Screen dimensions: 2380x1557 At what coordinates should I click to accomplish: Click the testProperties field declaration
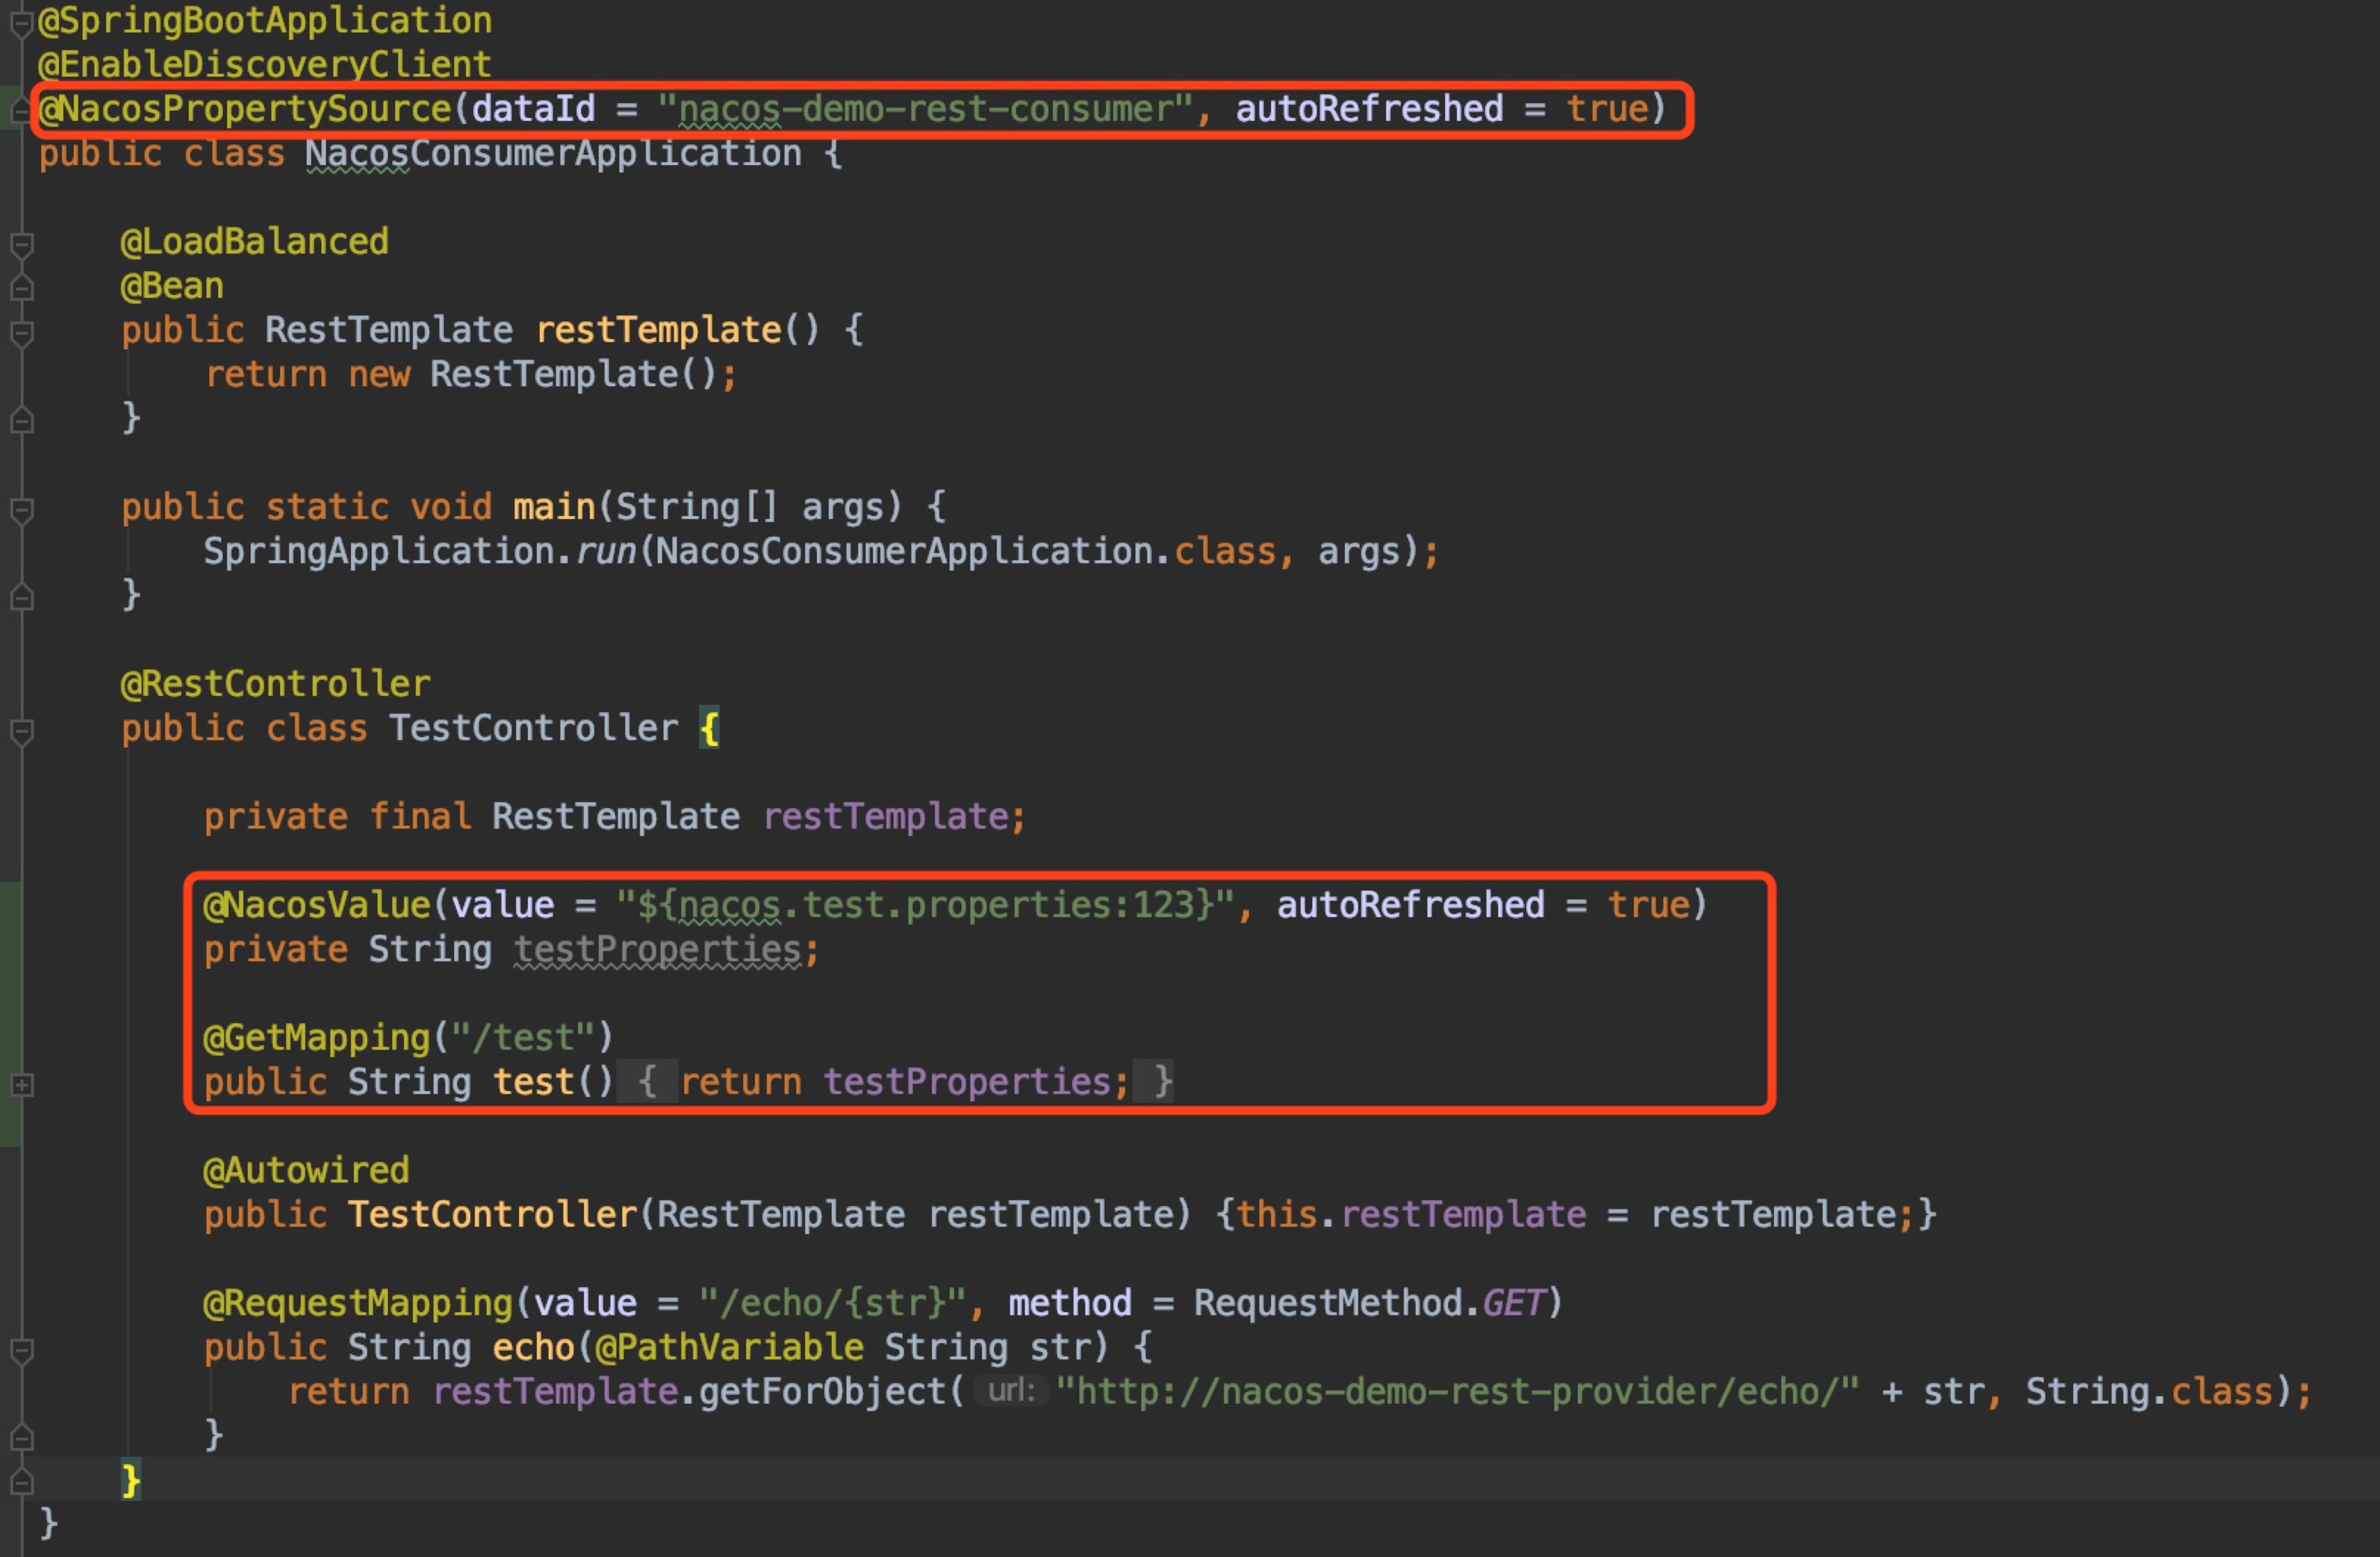click(660, 950)
